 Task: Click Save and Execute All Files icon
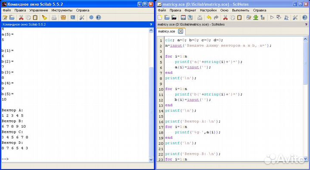coord(286,18)
